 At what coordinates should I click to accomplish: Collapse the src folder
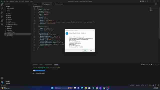(7, 12)
